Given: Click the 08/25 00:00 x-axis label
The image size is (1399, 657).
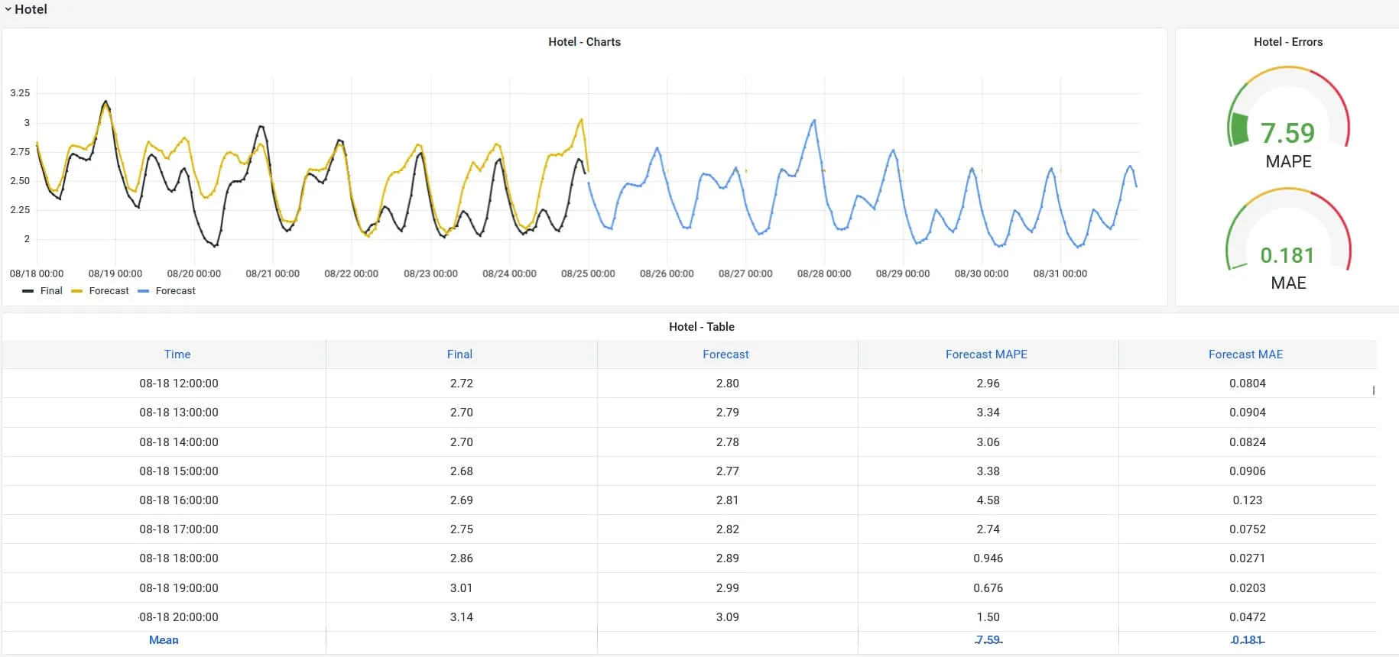Looking at the screenshot, I should 588,273.
